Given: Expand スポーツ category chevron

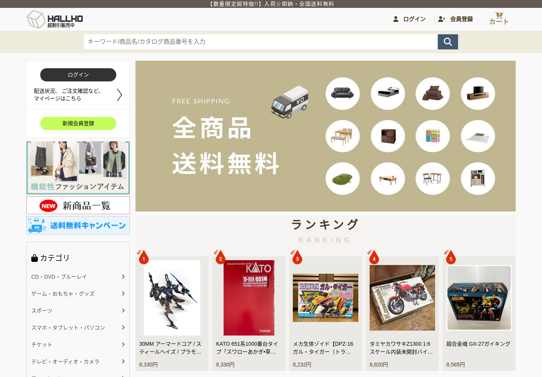Looking at the screenshot, I should tap(123, 311).
